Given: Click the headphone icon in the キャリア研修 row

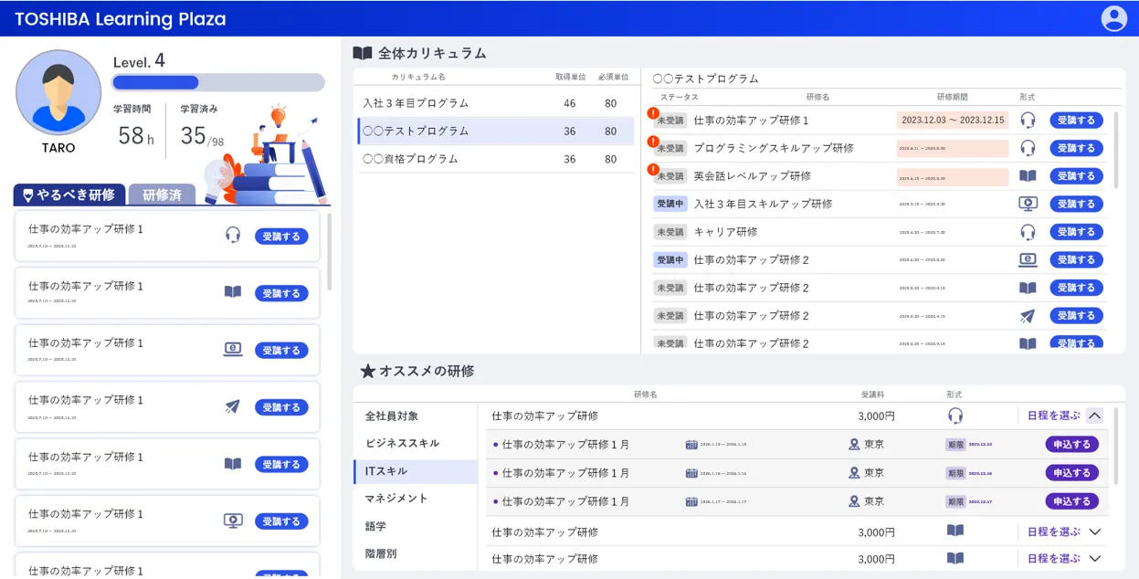Looking at the screenshot, I should click(1028, 232).
